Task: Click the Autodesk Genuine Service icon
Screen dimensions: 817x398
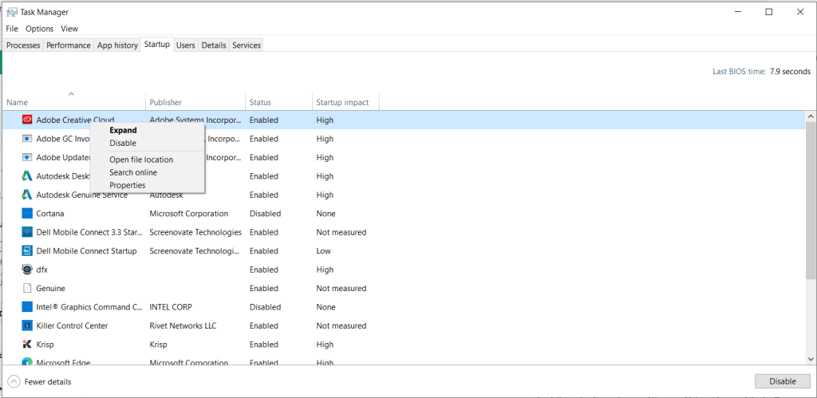Action: [27, 195]
